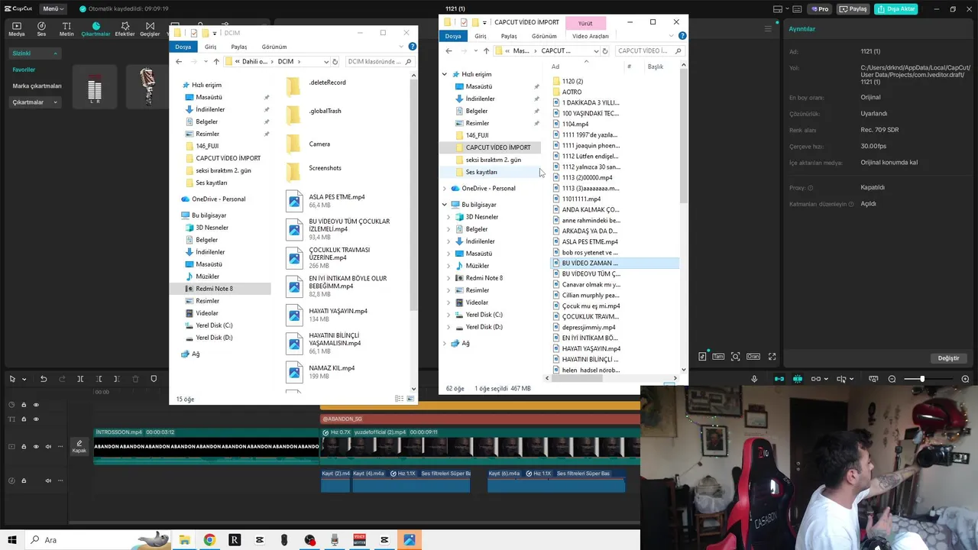The height and width of the screenshot is (550, 978).
Task: Open the Efektler panel in CapCut
Action: tap(125, 29)
